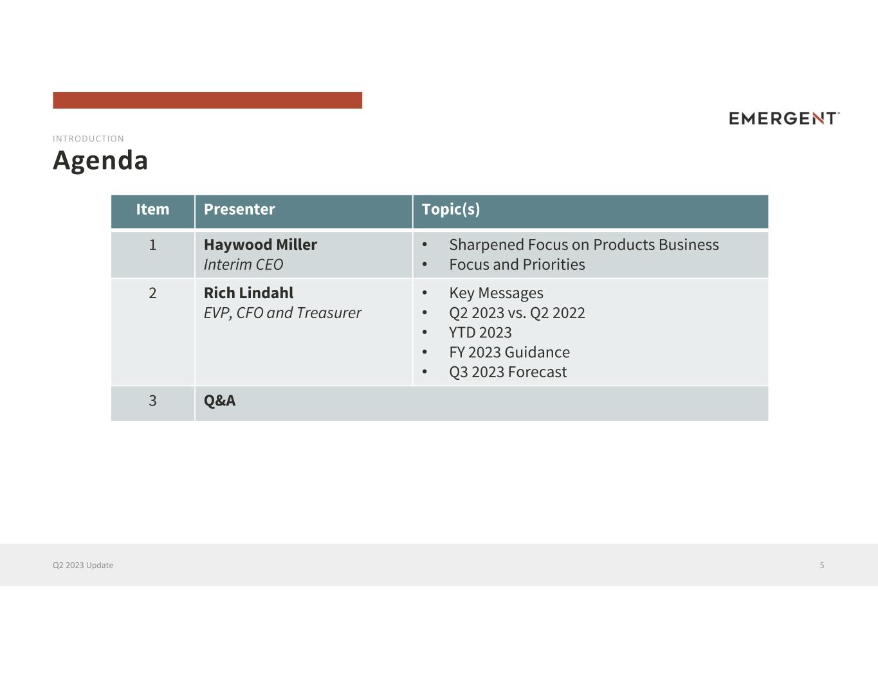
Task: Click EVP, CFO and Treasurer title text
Action: (x=282, y=313)
